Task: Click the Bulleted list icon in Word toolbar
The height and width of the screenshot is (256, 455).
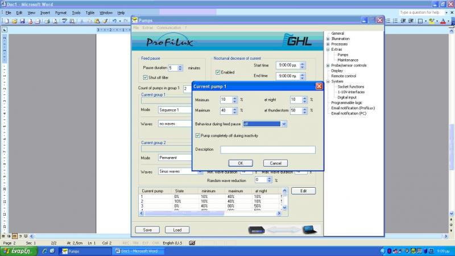Action: coord(395,21)
